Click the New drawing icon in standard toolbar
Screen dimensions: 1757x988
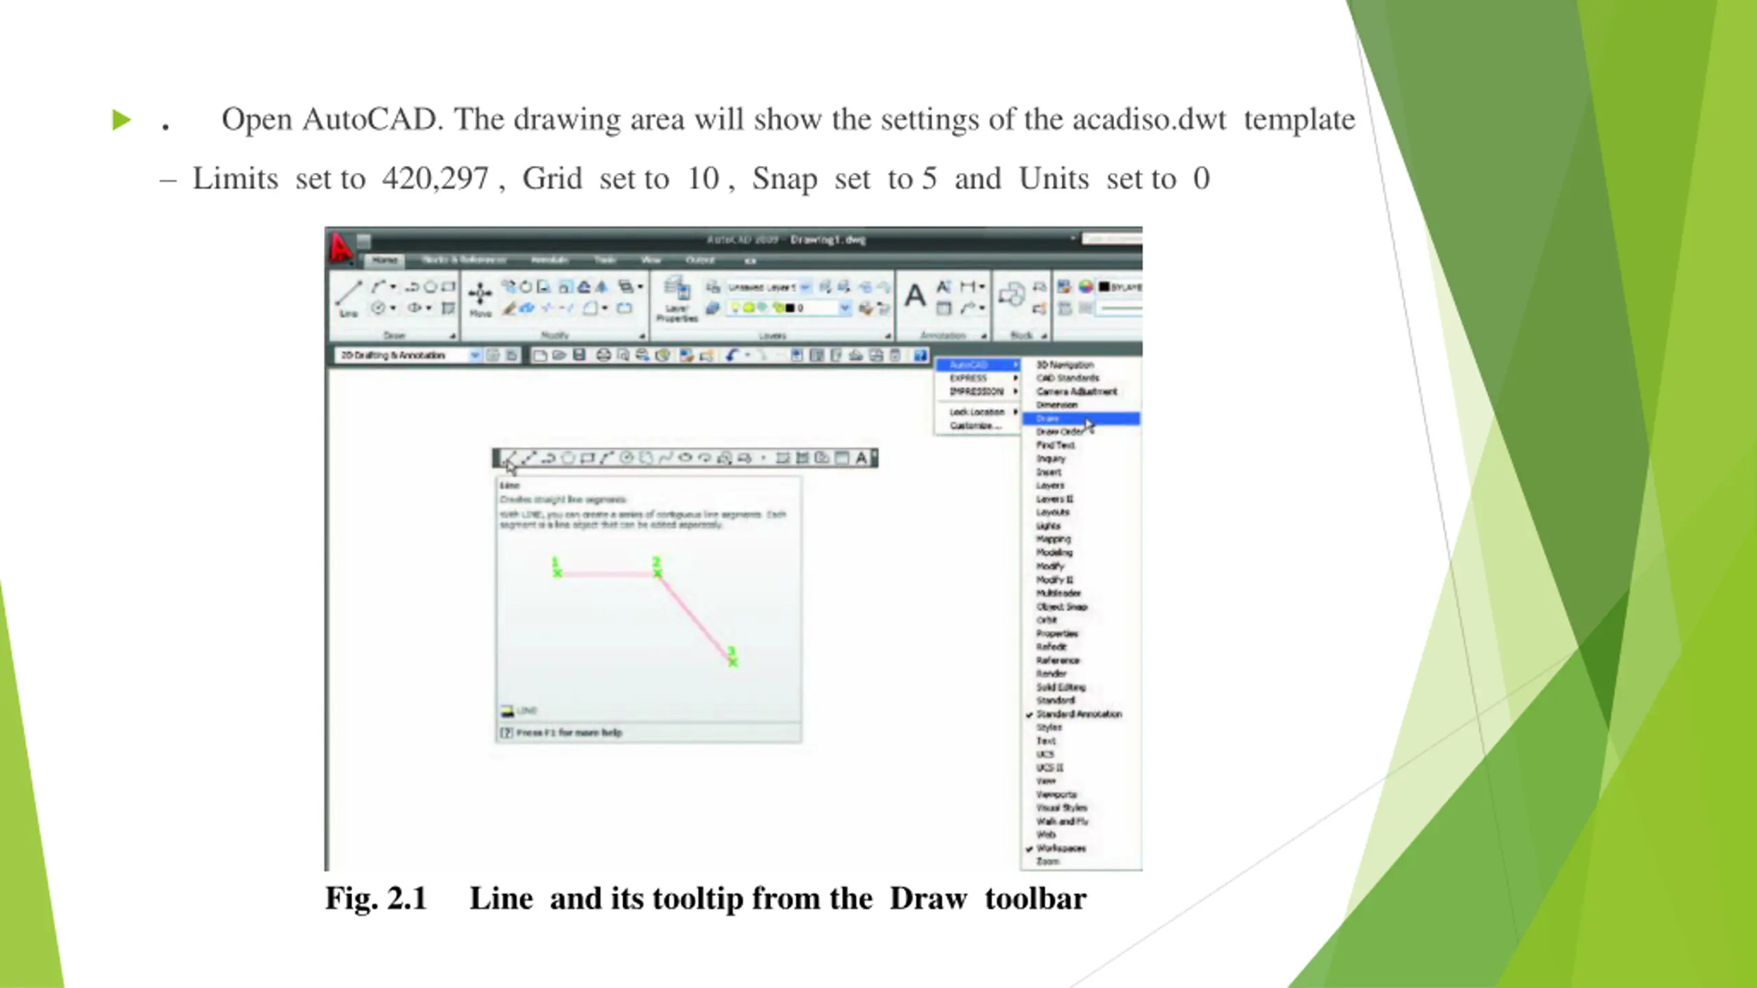(x=539, y=355)
